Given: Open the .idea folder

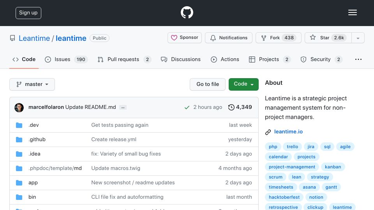Looking at the screenshot, I should tap(34, 154).
